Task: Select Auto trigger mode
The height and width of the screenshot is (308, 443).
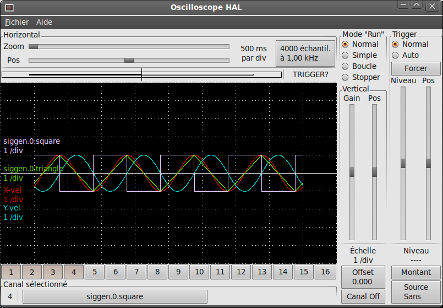Action: (405, 55)
